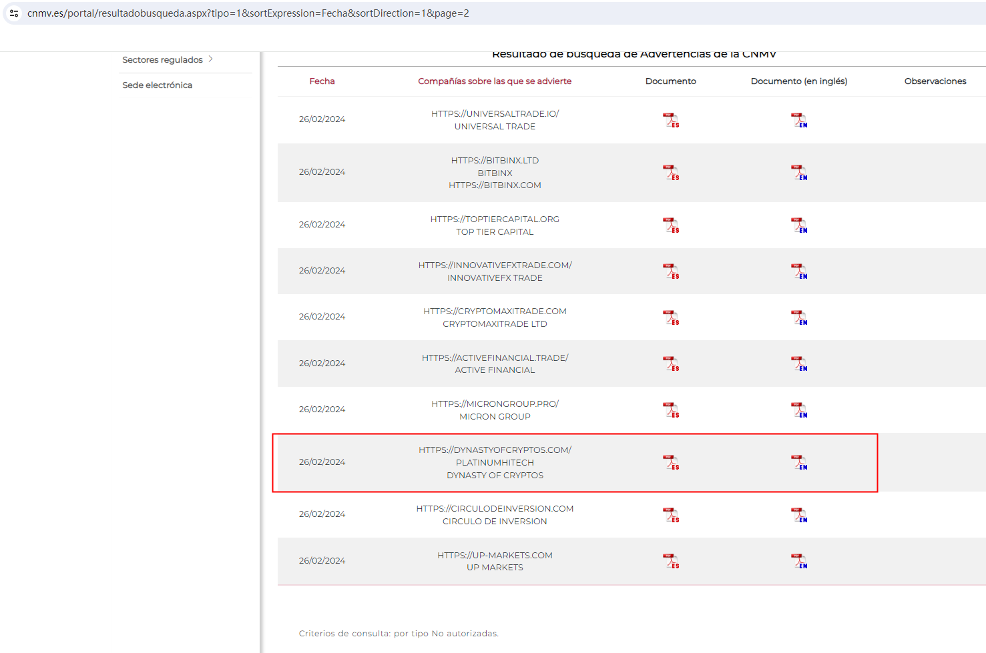Sort results by Fecha column

[x=322, y=81]
